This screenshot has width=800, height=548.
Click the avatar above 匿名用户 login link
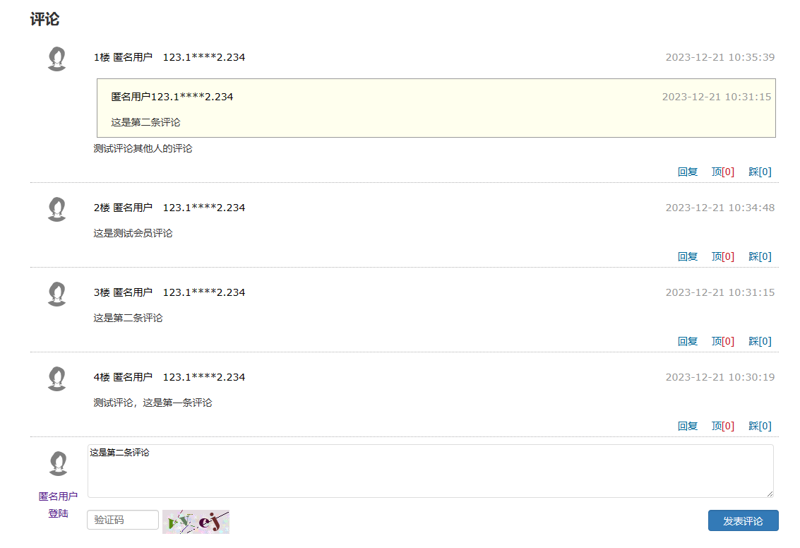pos(58,463)
